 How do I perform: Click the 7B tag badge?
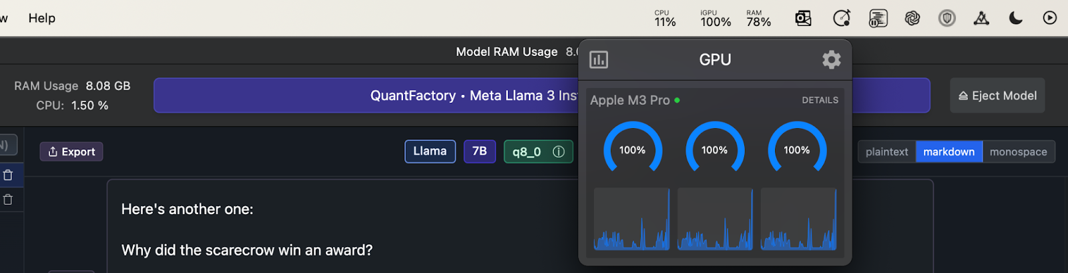pos(480,152)
